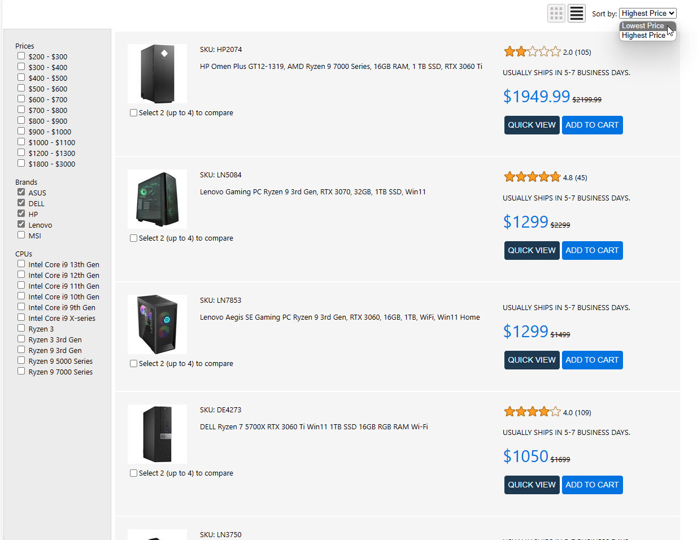Check the $1000 - $1100 price filter
This screenshot has height=540, width=697.
[x=21, y=142]
